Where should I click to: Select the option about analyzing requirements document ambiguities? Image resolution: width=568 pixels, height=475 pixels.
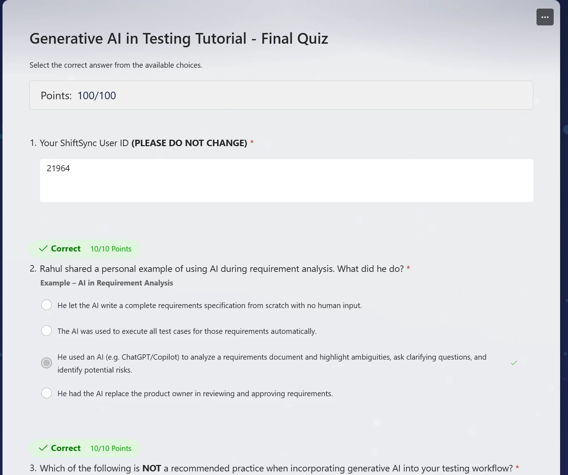coord(47,363)
